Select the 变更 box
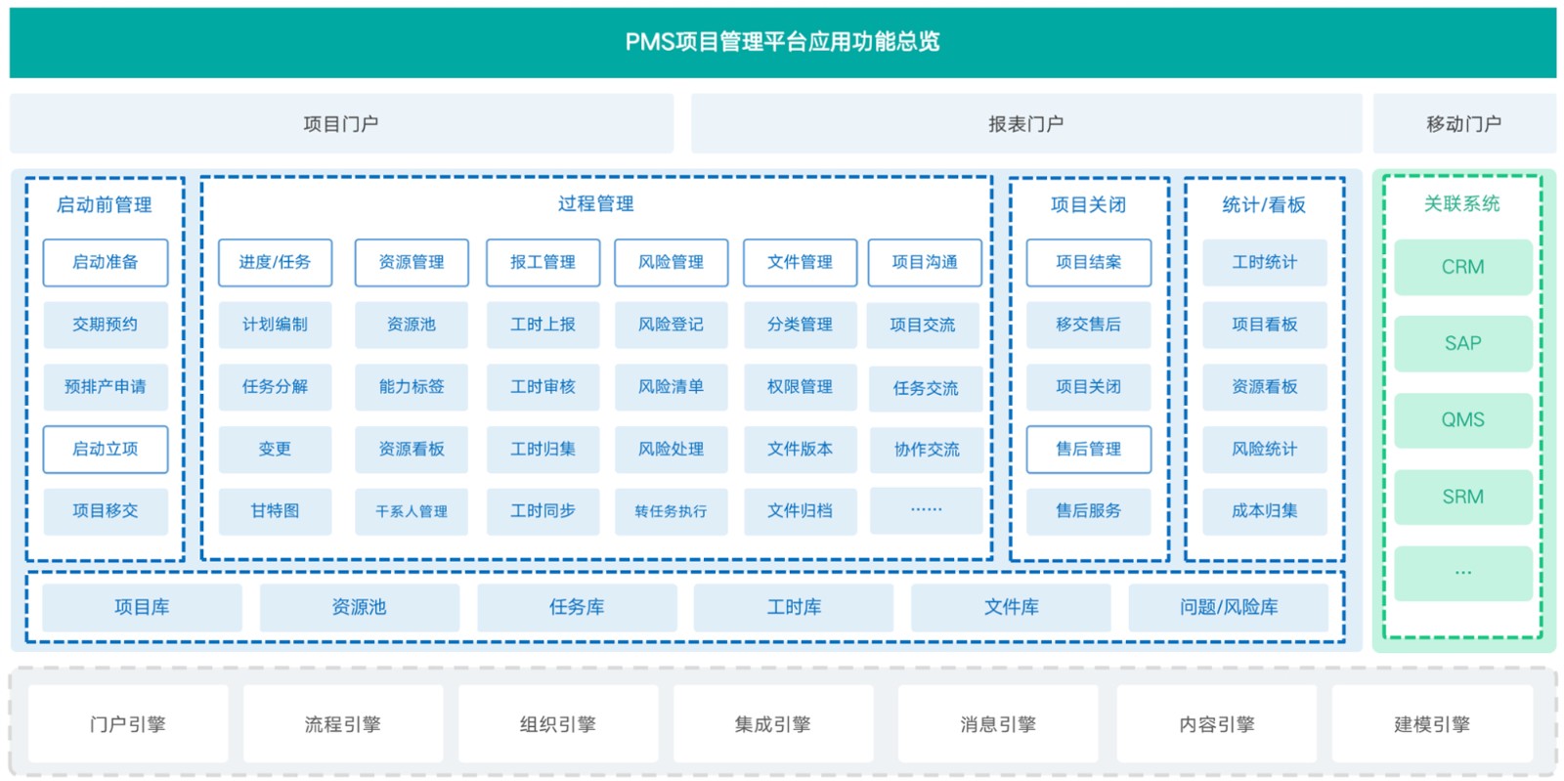The height and width of the screenshot is (781, 1564). (275, 450)
